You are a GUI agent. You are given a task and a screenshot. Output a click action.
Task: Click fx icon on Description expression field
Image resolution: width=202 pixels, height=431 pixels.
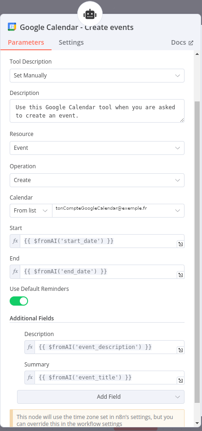pos(30,347)
